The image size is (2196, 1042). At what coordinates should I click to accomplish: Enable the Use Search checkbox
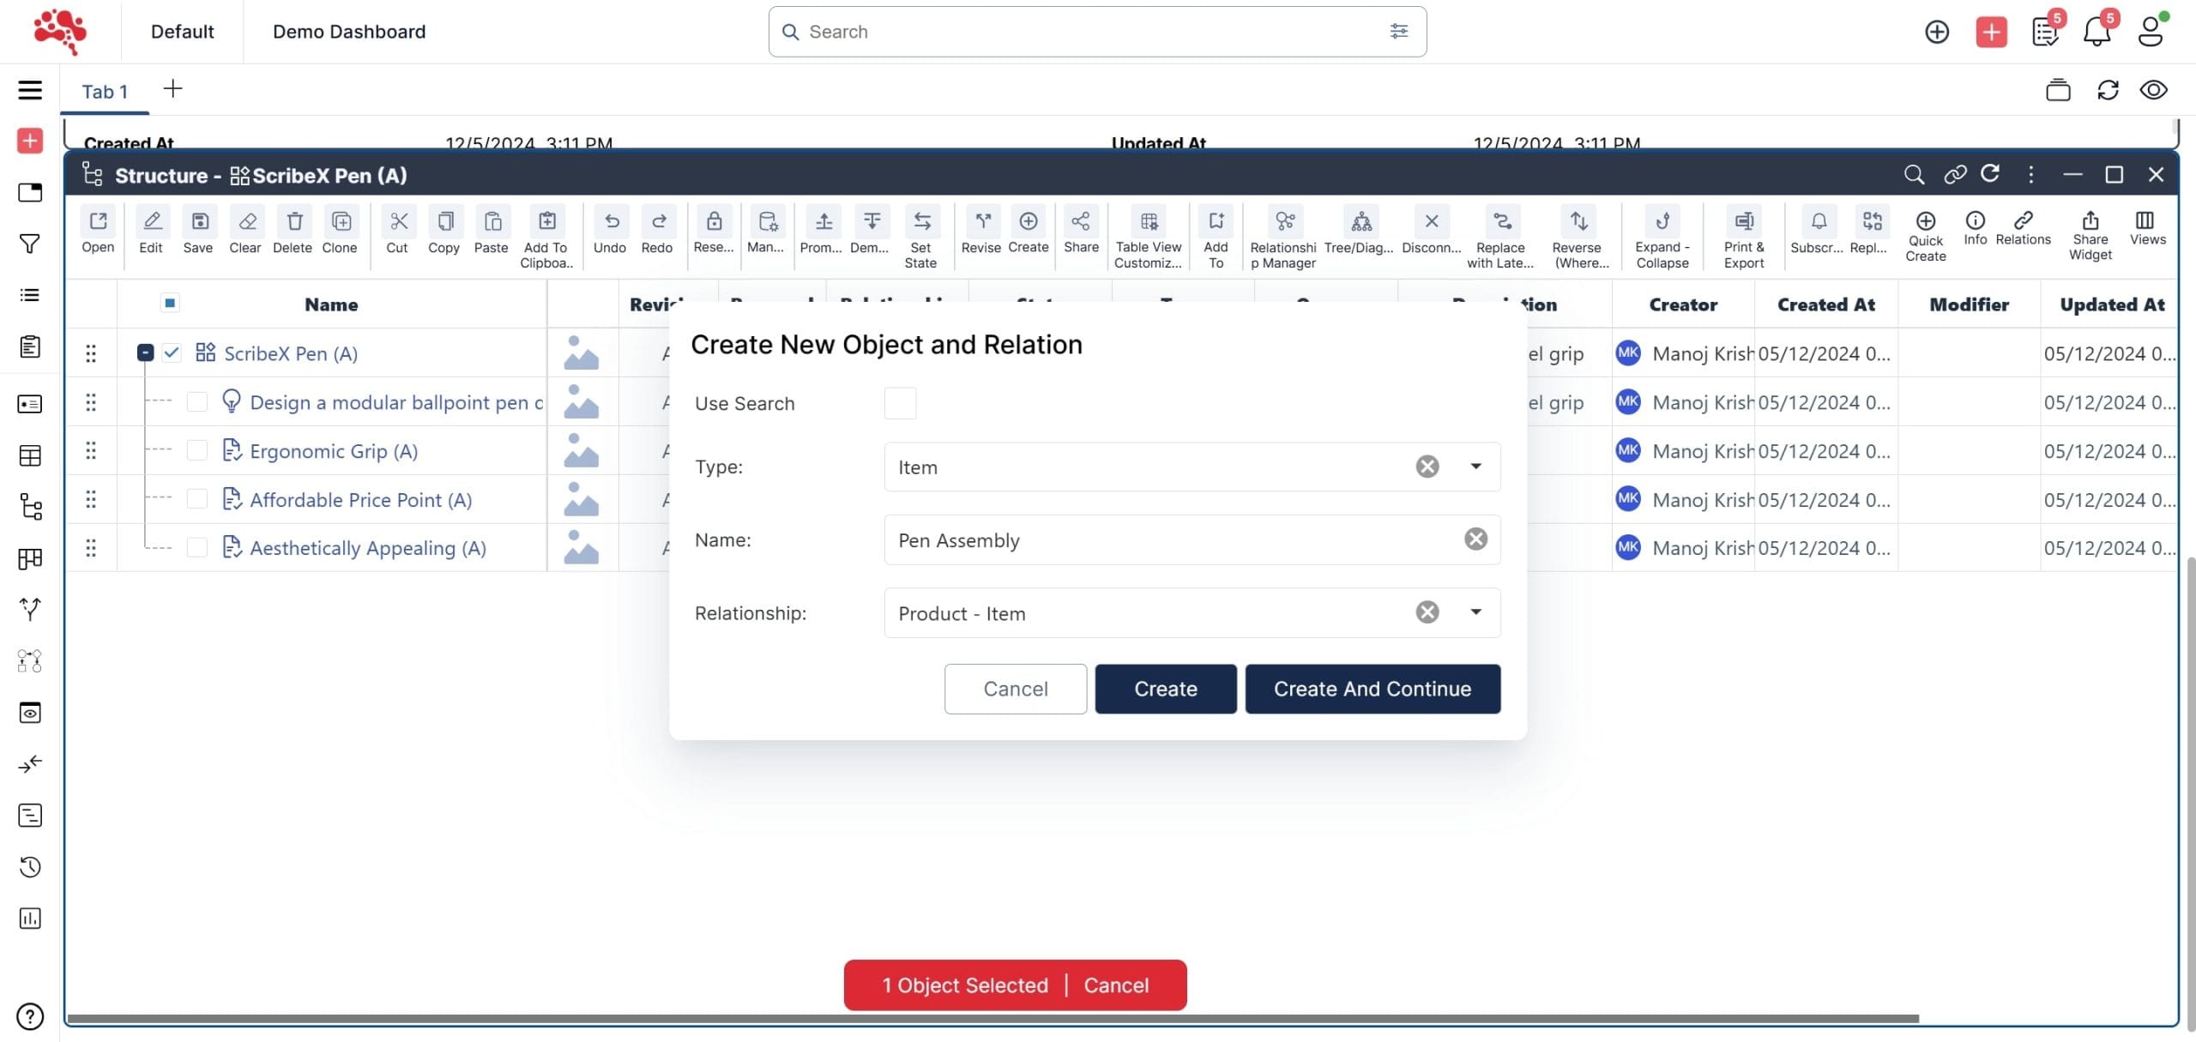900,403
